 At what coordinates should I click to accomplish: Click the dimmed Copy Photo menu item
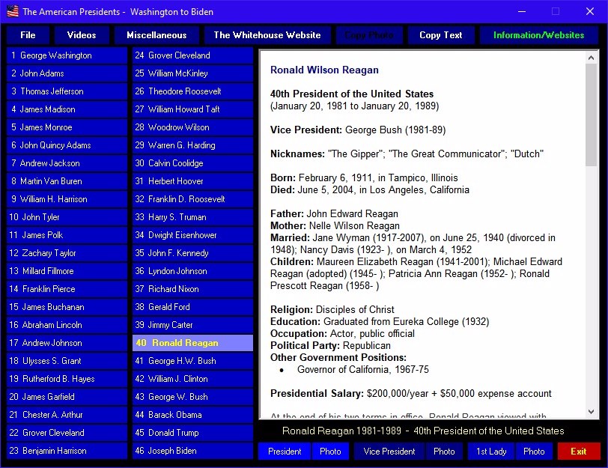click(369, 35)
